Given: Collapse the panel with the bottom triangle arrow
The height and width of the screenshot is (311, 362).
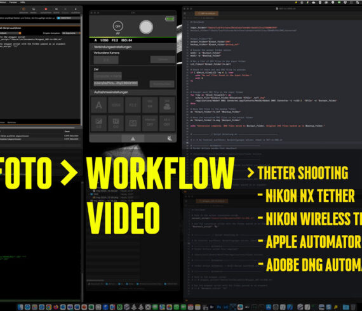Looking at the screenshot, I should (133, 138).
